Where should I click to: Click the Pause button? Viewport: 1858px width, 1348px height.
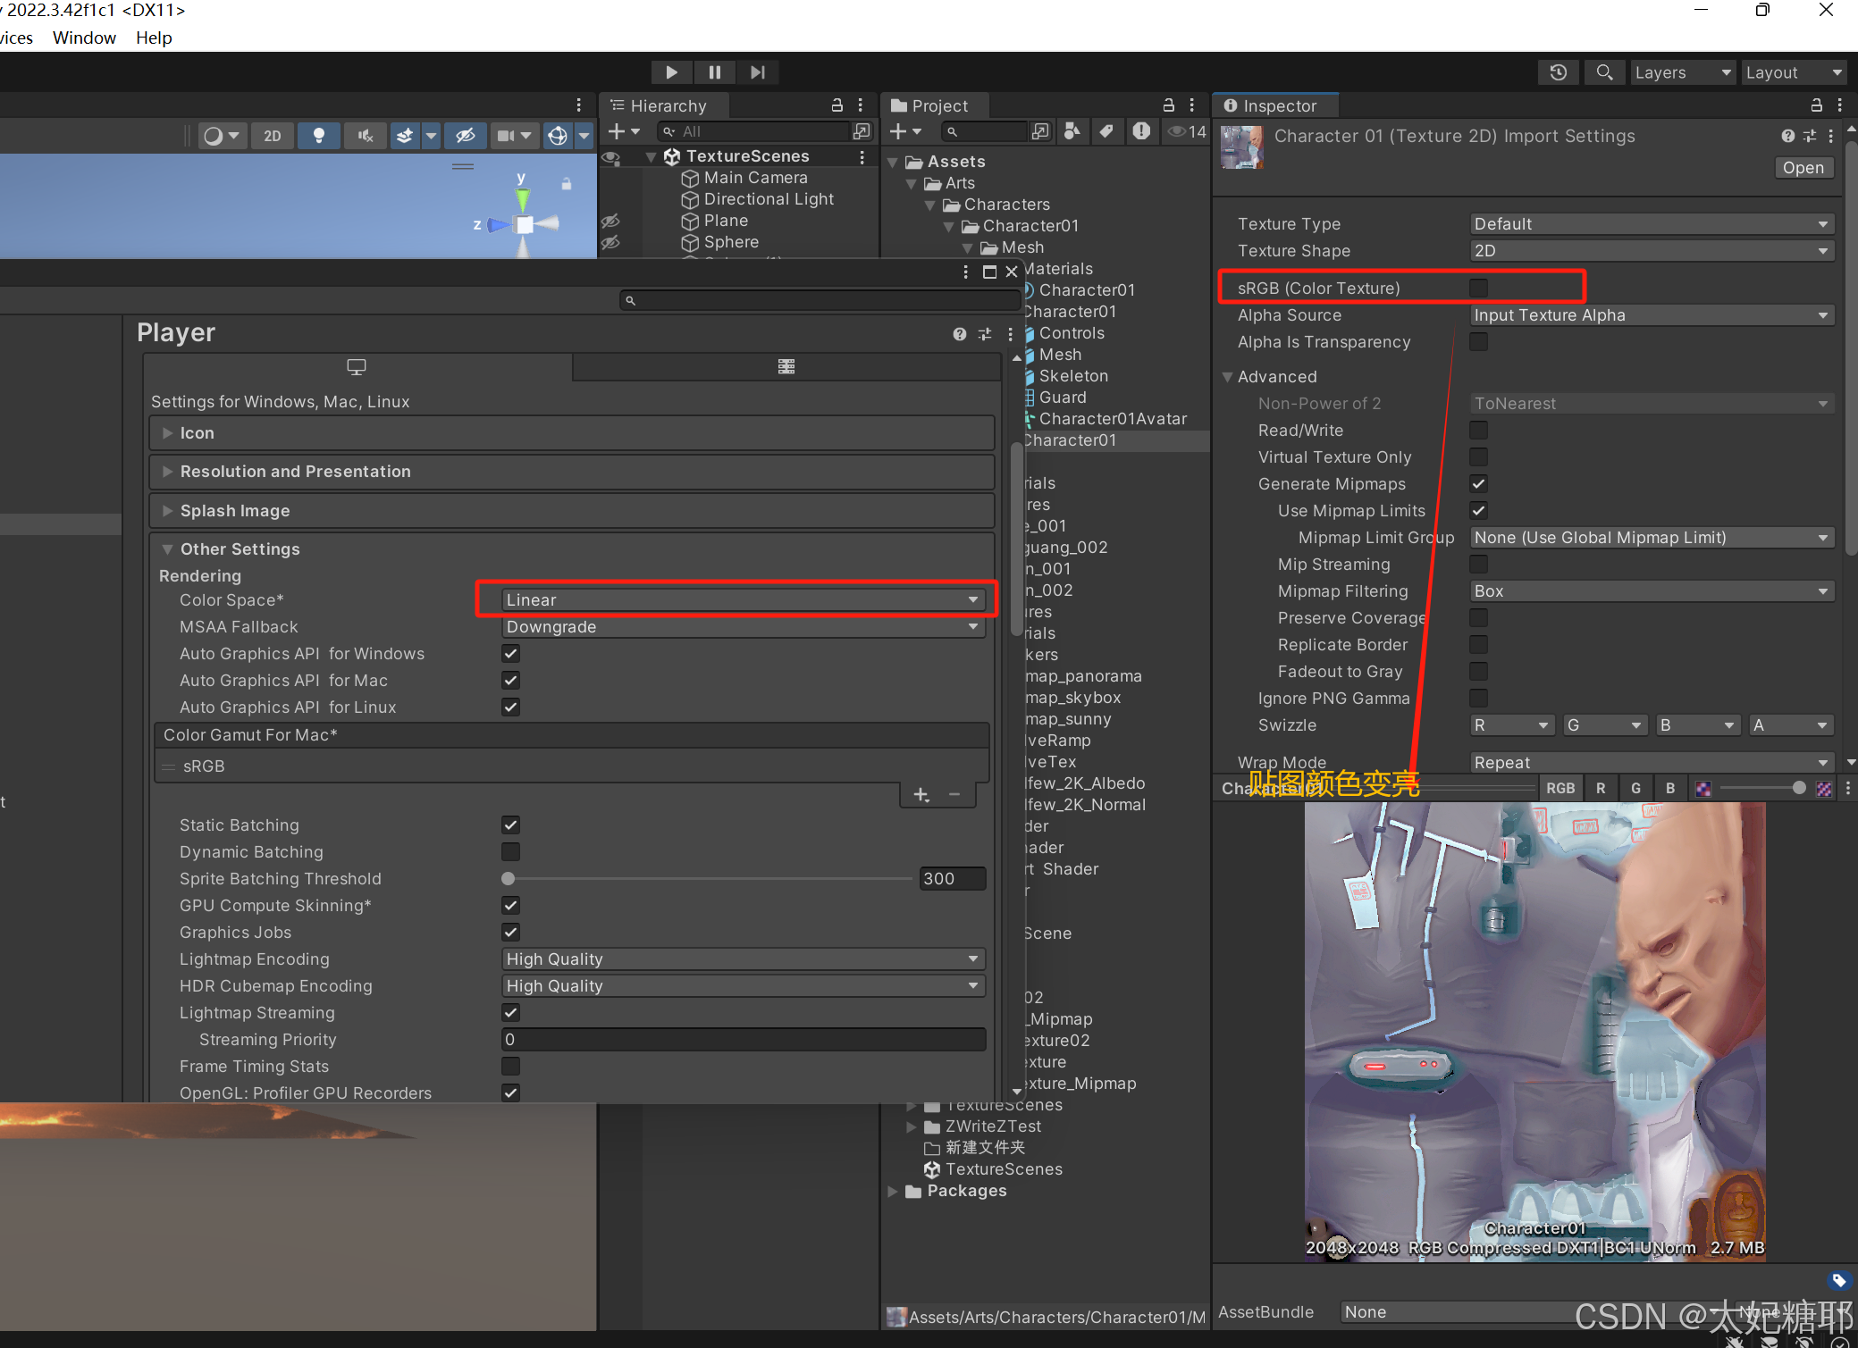(714, 72)
